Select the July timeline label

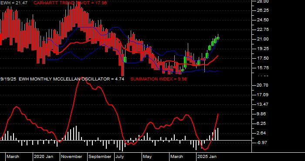tap(119, 157)
